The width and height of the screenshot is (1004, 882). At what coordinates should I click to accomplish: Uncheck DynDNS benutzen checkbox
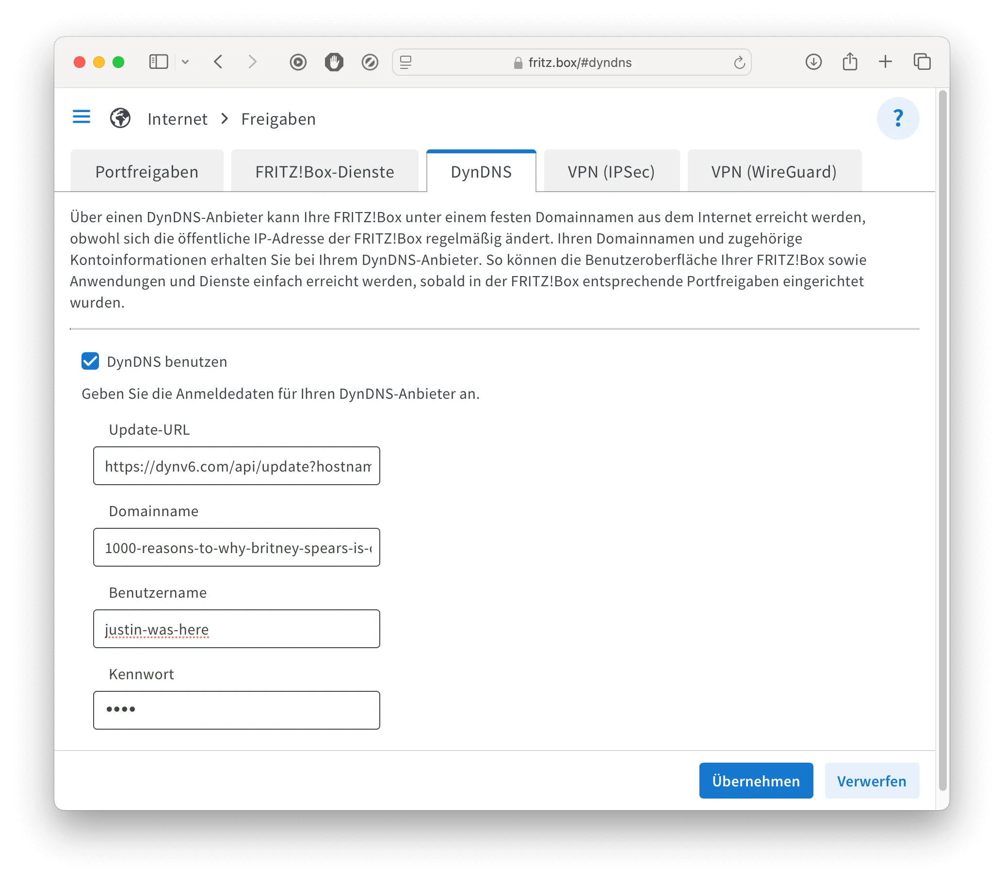tap(90, 361)
